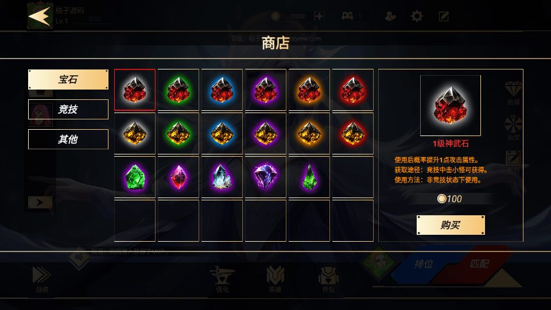The width and height of the screenshot is (551, 310).
Task: Click the gamepad icon in top bar
Action: tap(347, 16)
